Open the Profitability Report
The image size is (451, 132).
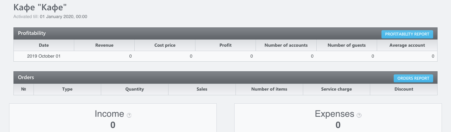pyautogui.click(x=407, y=34)
